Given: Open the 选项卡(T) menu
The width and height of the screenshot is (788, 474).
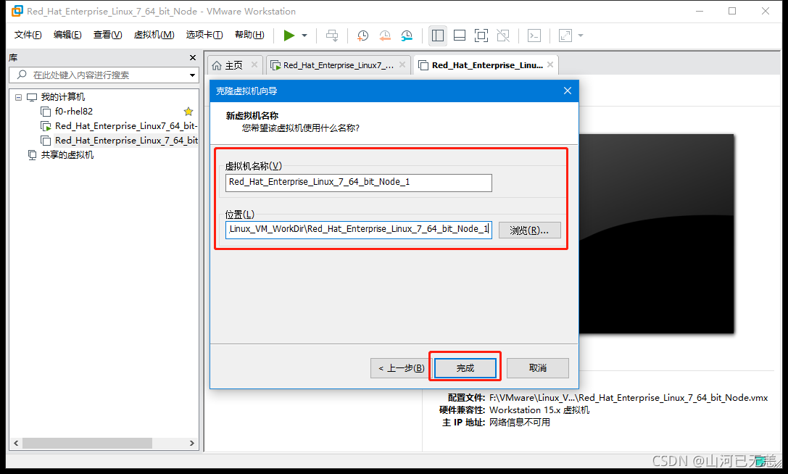Looking at the screenshot, I should [204, 35].
